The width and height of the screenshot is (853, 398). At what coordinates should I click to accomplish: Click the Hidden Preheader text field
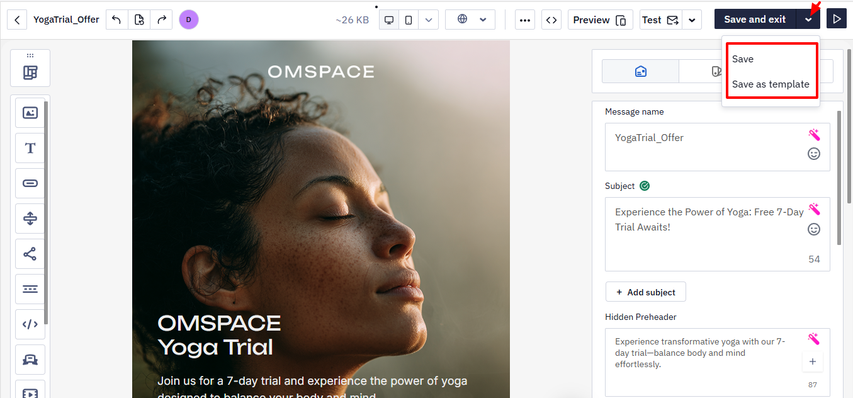718,362
